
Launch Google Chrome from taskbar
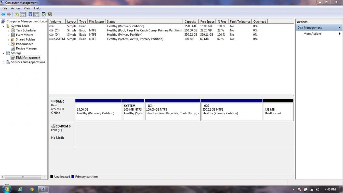click(32, 189)
